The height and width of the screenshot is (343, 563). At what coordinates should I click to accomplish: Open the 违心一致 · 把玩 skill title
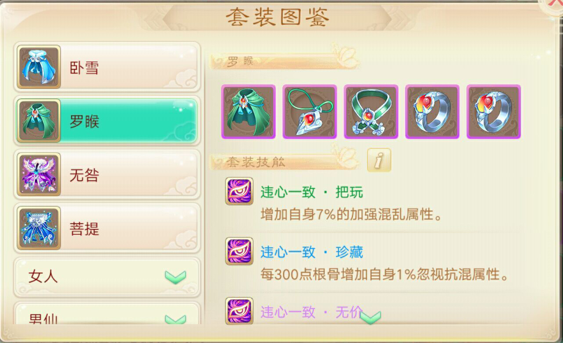click(312, 192)
